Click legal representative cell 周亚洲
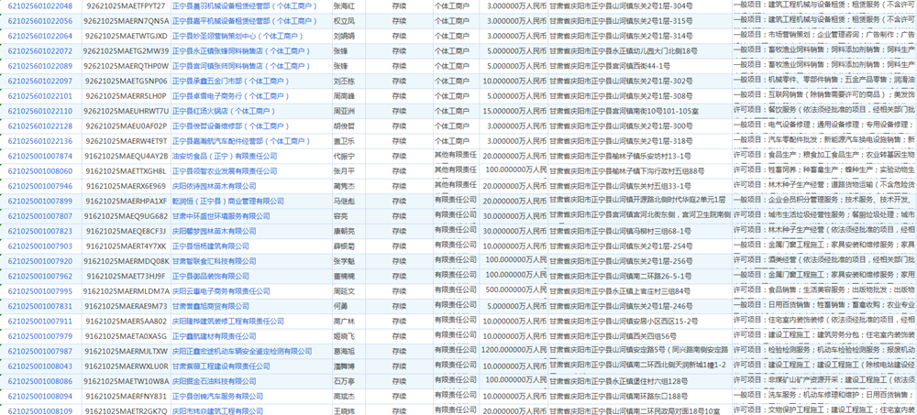This screenshot has height=415, width=917. coord(343,111)
